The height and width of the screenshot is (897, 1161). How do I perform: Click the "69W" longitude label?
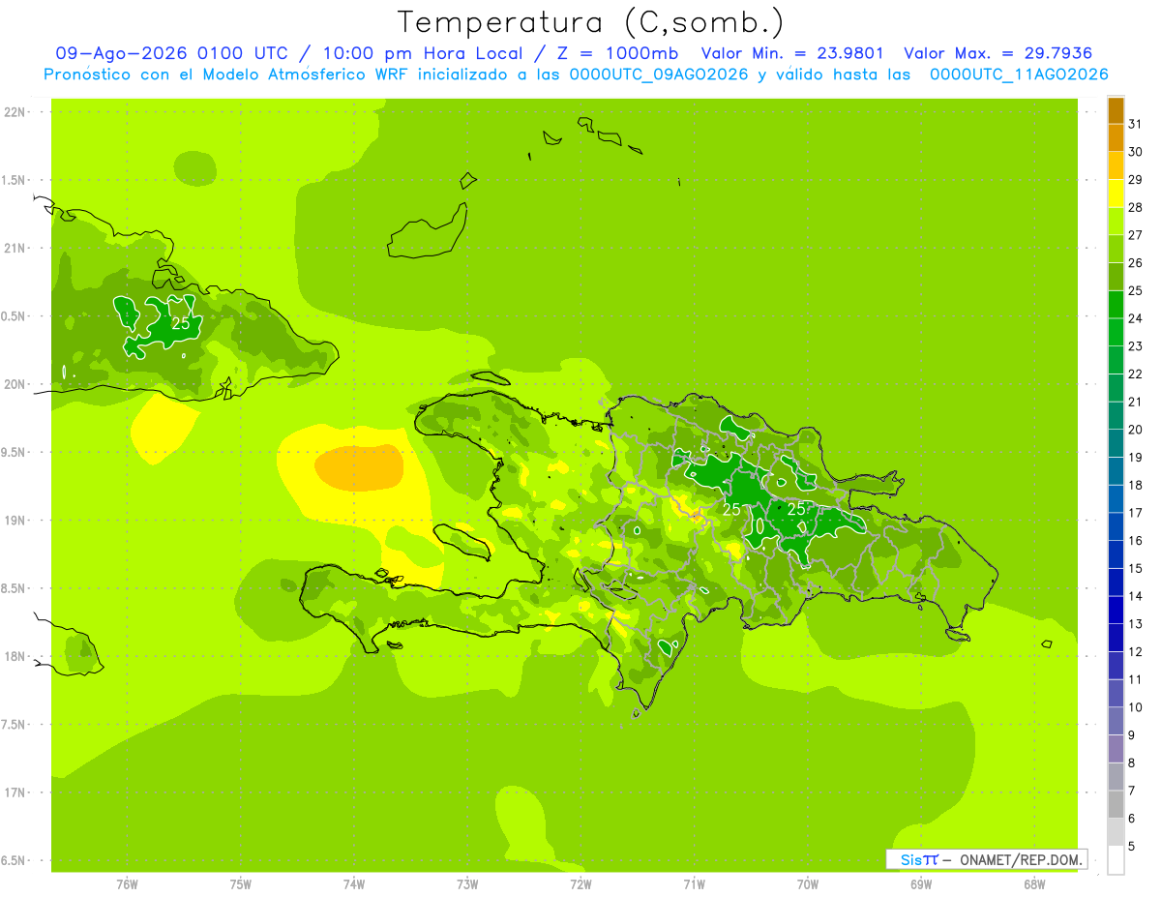click(921, 884)
